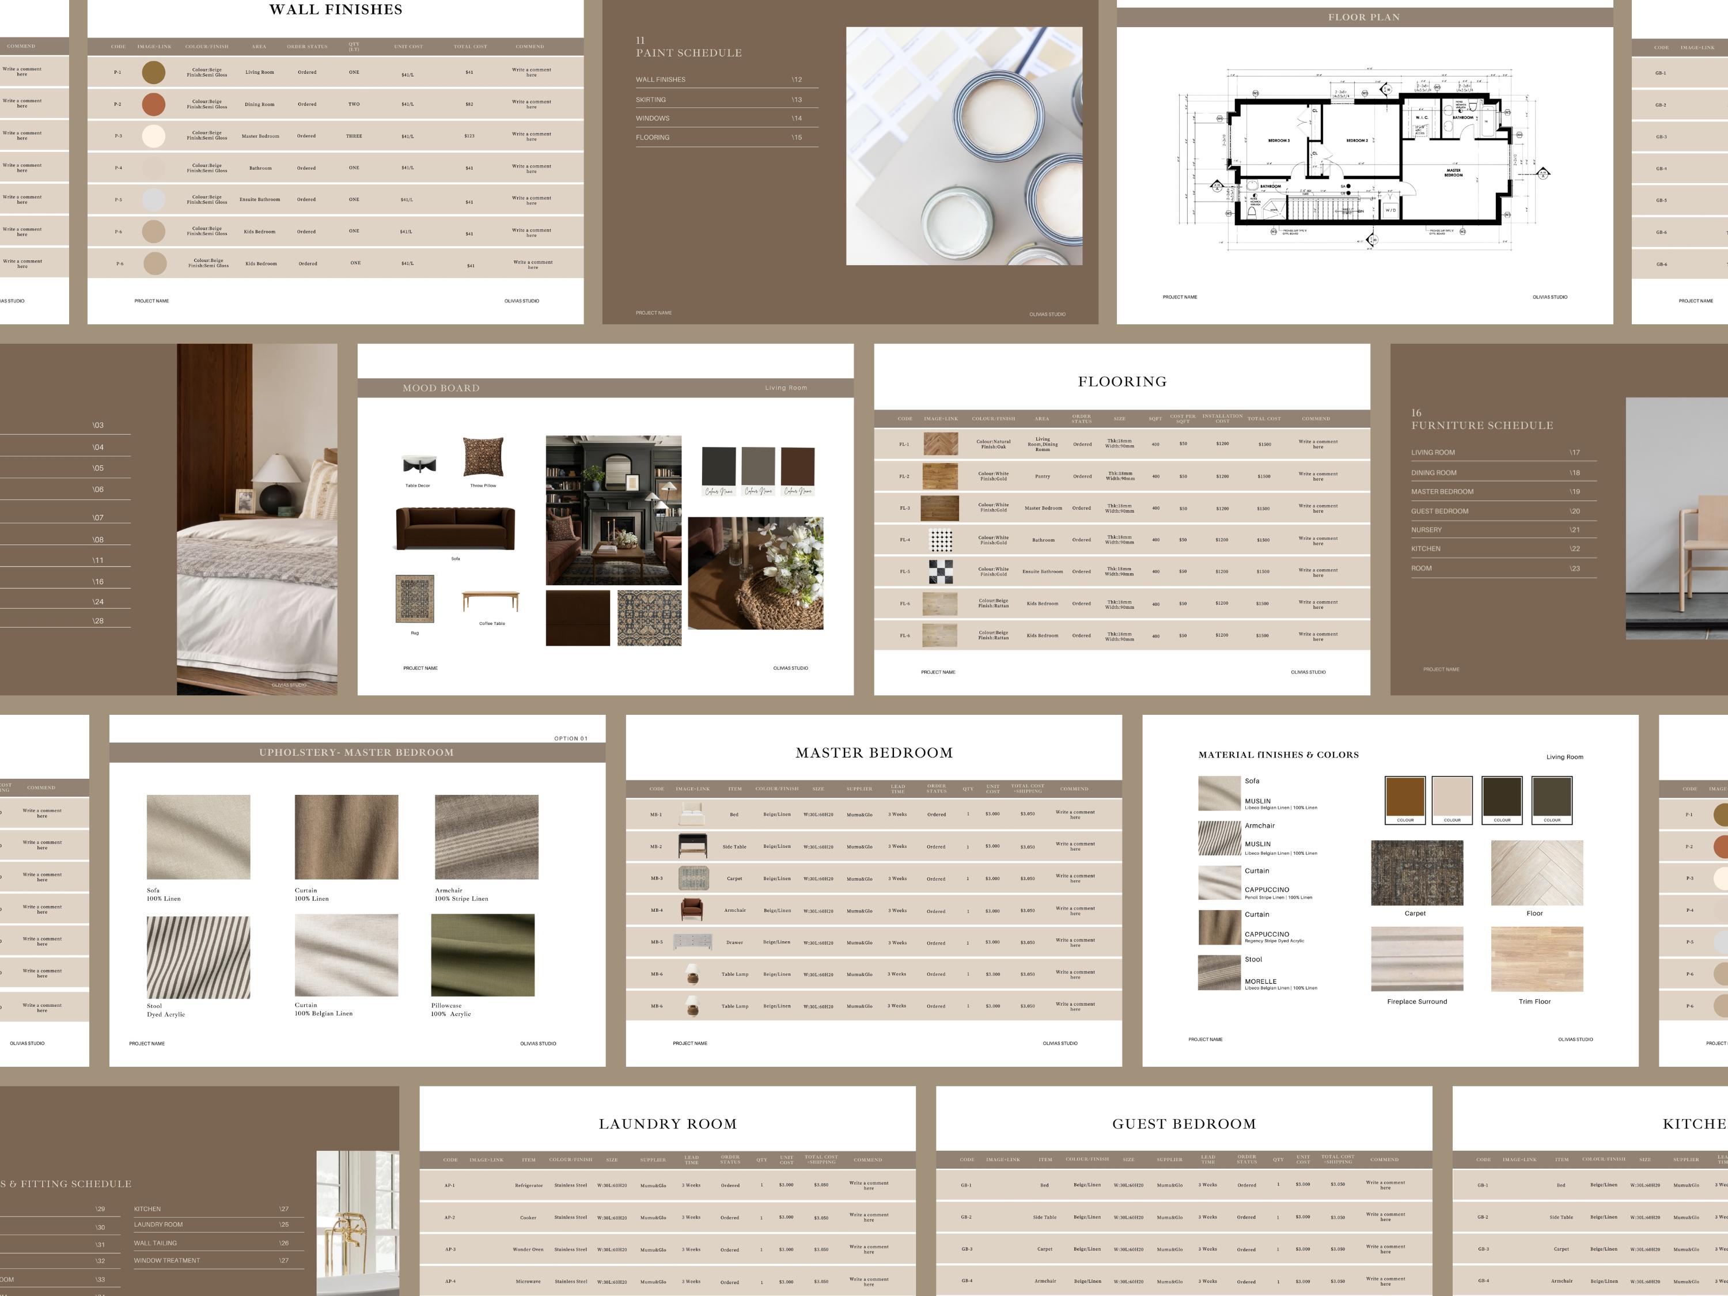1728x1296 pixels.
Task: Select the dotted tile FL-4 flooring thumbnail
Action: tap(941, 540)
